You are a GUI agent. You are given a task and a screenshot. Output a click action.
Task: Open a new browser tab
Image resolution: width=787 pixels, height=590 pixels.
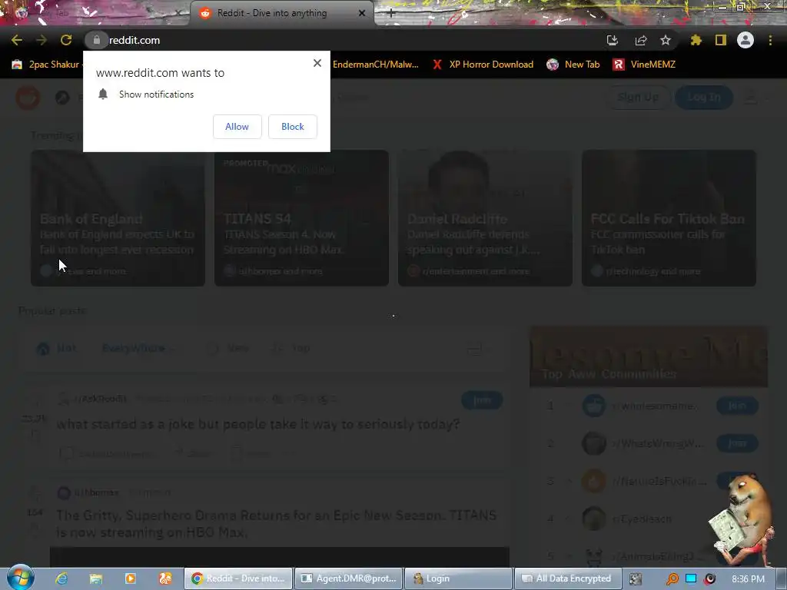(391, 13)
